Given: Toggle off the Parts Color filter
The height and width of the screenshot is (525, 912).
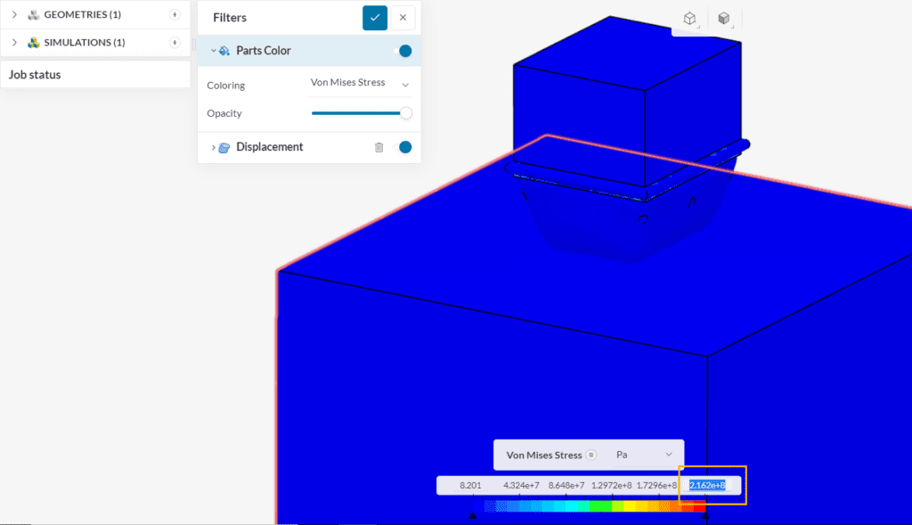Looking at the screenshot, I should coord(403,51).
